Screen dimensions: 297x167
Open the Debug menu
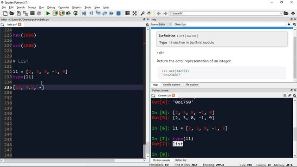(51, 7)
